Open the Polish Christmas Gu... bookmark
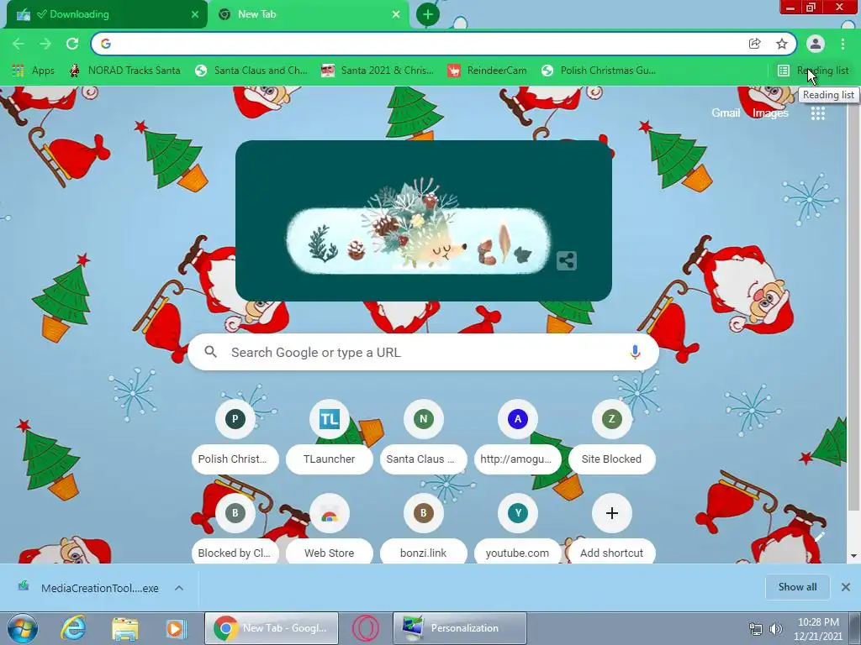861x645 pixels. (599, 71)
